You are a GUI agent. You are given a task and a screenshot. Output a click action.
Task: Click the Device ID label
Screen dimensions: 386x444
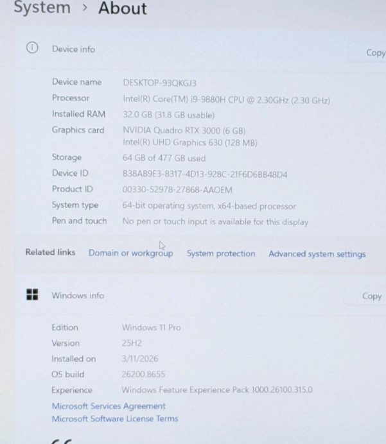tap(70, 173)
